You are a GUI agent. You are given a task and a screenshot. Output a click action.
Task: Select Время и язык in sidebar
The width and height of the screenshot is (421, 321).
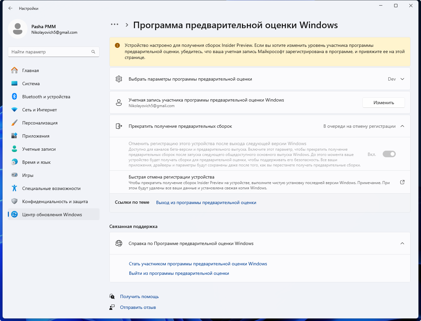coord(36,162)
